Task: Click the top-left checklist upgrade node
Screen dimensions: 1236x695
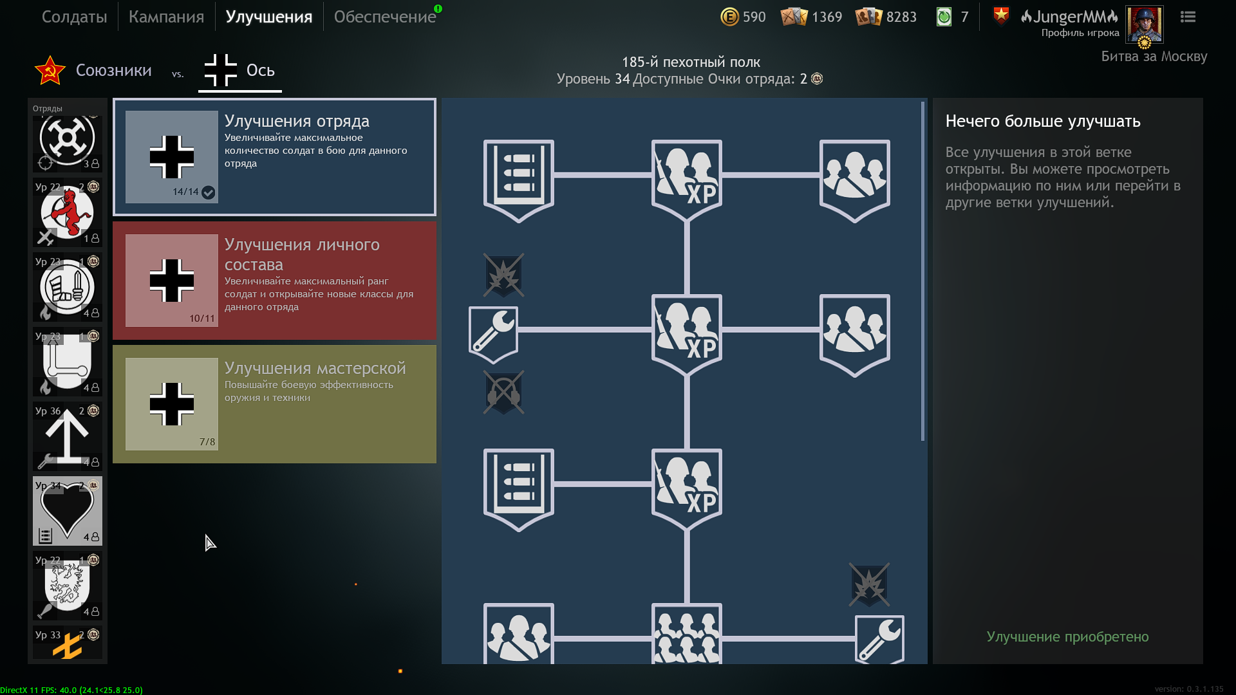Action: click(518, 177)
